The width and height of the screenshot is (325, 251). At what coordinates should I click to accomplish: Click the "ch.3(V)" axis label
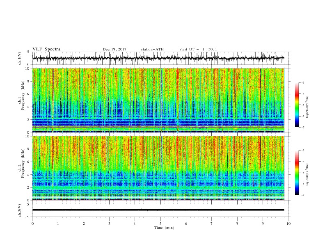tap(20, 210)
